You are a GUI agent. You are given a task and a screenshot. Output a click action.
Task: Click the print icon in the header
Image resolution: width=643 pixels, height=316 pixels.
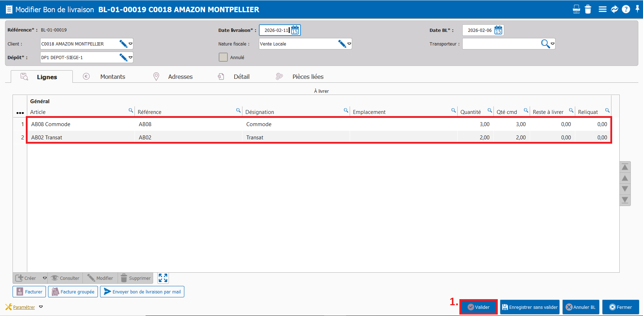[x=576, y=9]
